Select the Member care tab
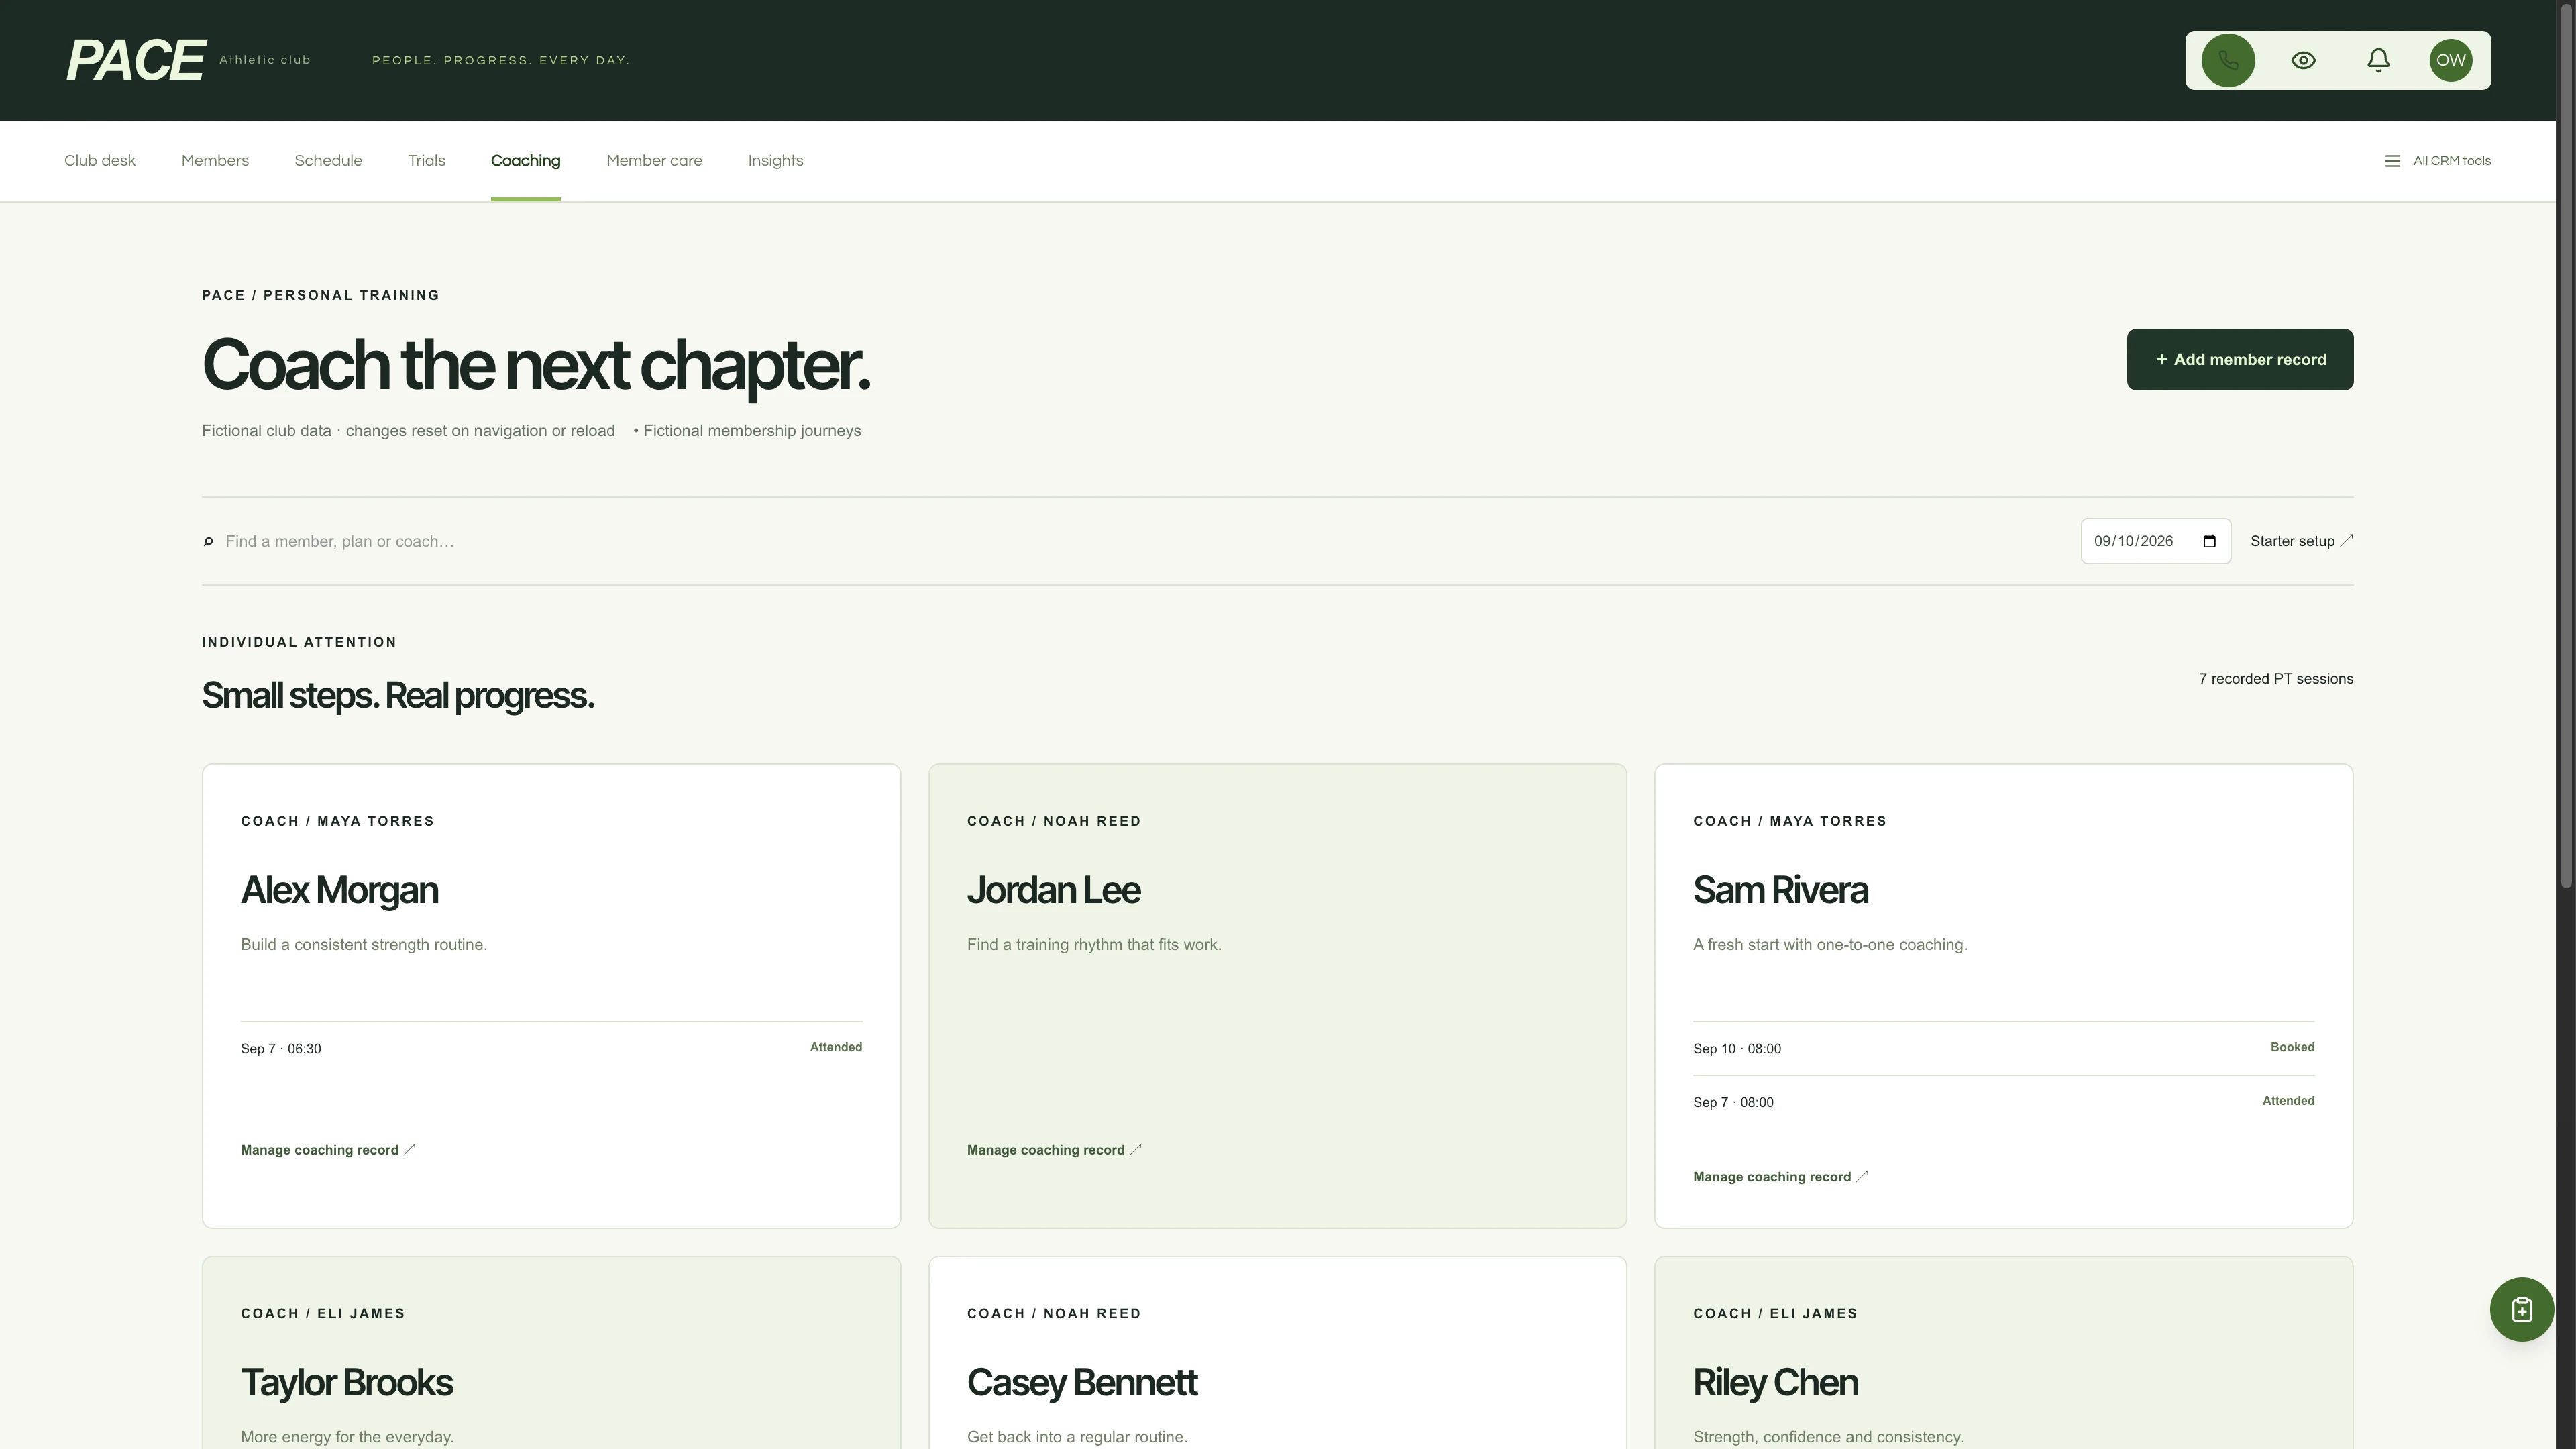2576x1449 pixels. 654,161
